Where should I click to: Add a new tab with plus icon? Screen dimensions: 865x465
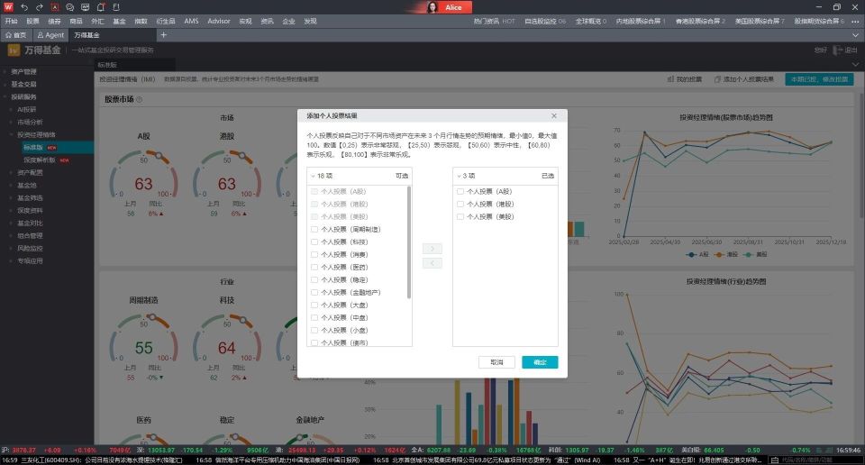(x=163, y=35)
